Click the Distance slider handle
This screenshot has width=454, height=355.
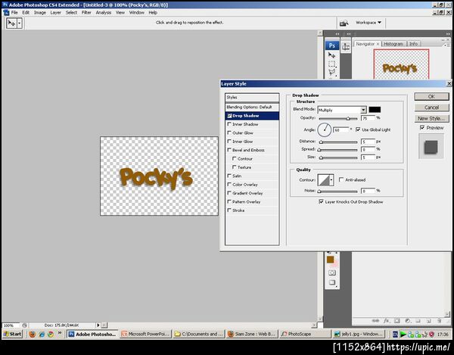click(x=321, y=142)
